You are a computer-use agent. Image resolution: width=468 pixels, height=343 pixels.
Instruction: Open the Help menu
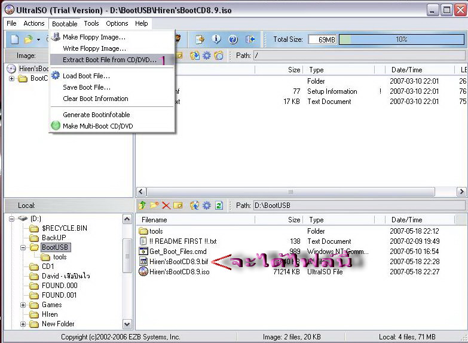(141, 23)
